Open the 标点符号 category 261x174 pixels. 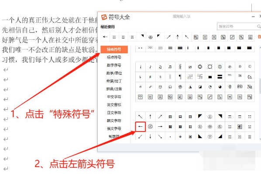click(x=114, y=57)
